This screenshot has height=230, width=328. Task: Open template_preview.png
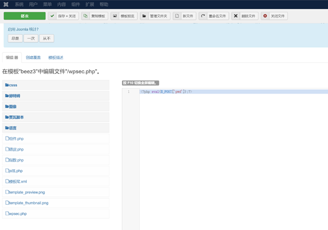pos(56,192)
